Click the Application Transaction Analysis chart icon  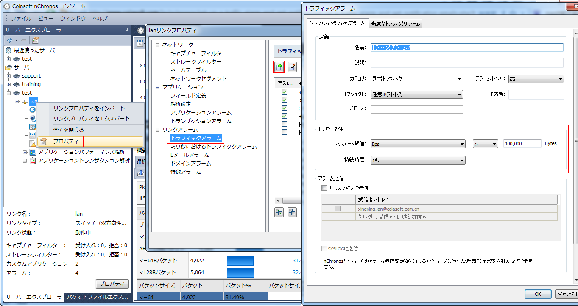pyautogui.click(x=33, y=161)
